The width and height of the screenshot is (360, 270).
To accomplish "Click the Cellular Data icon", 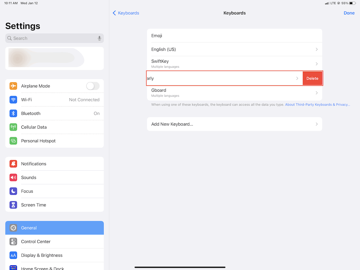I will (x=13, y=127).
